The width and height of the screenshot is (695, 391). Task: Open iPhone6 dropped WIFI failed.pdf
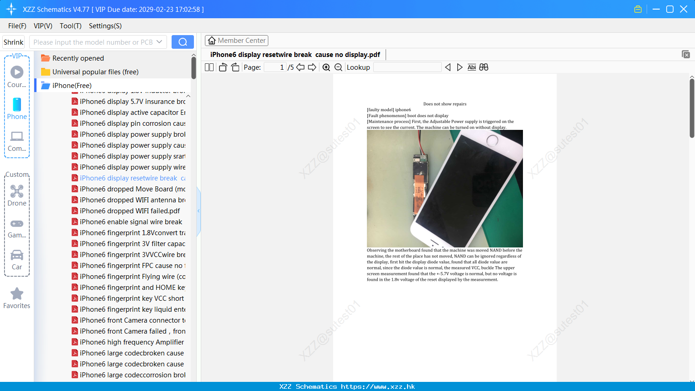pyautogui.click(x=126, y=211)
